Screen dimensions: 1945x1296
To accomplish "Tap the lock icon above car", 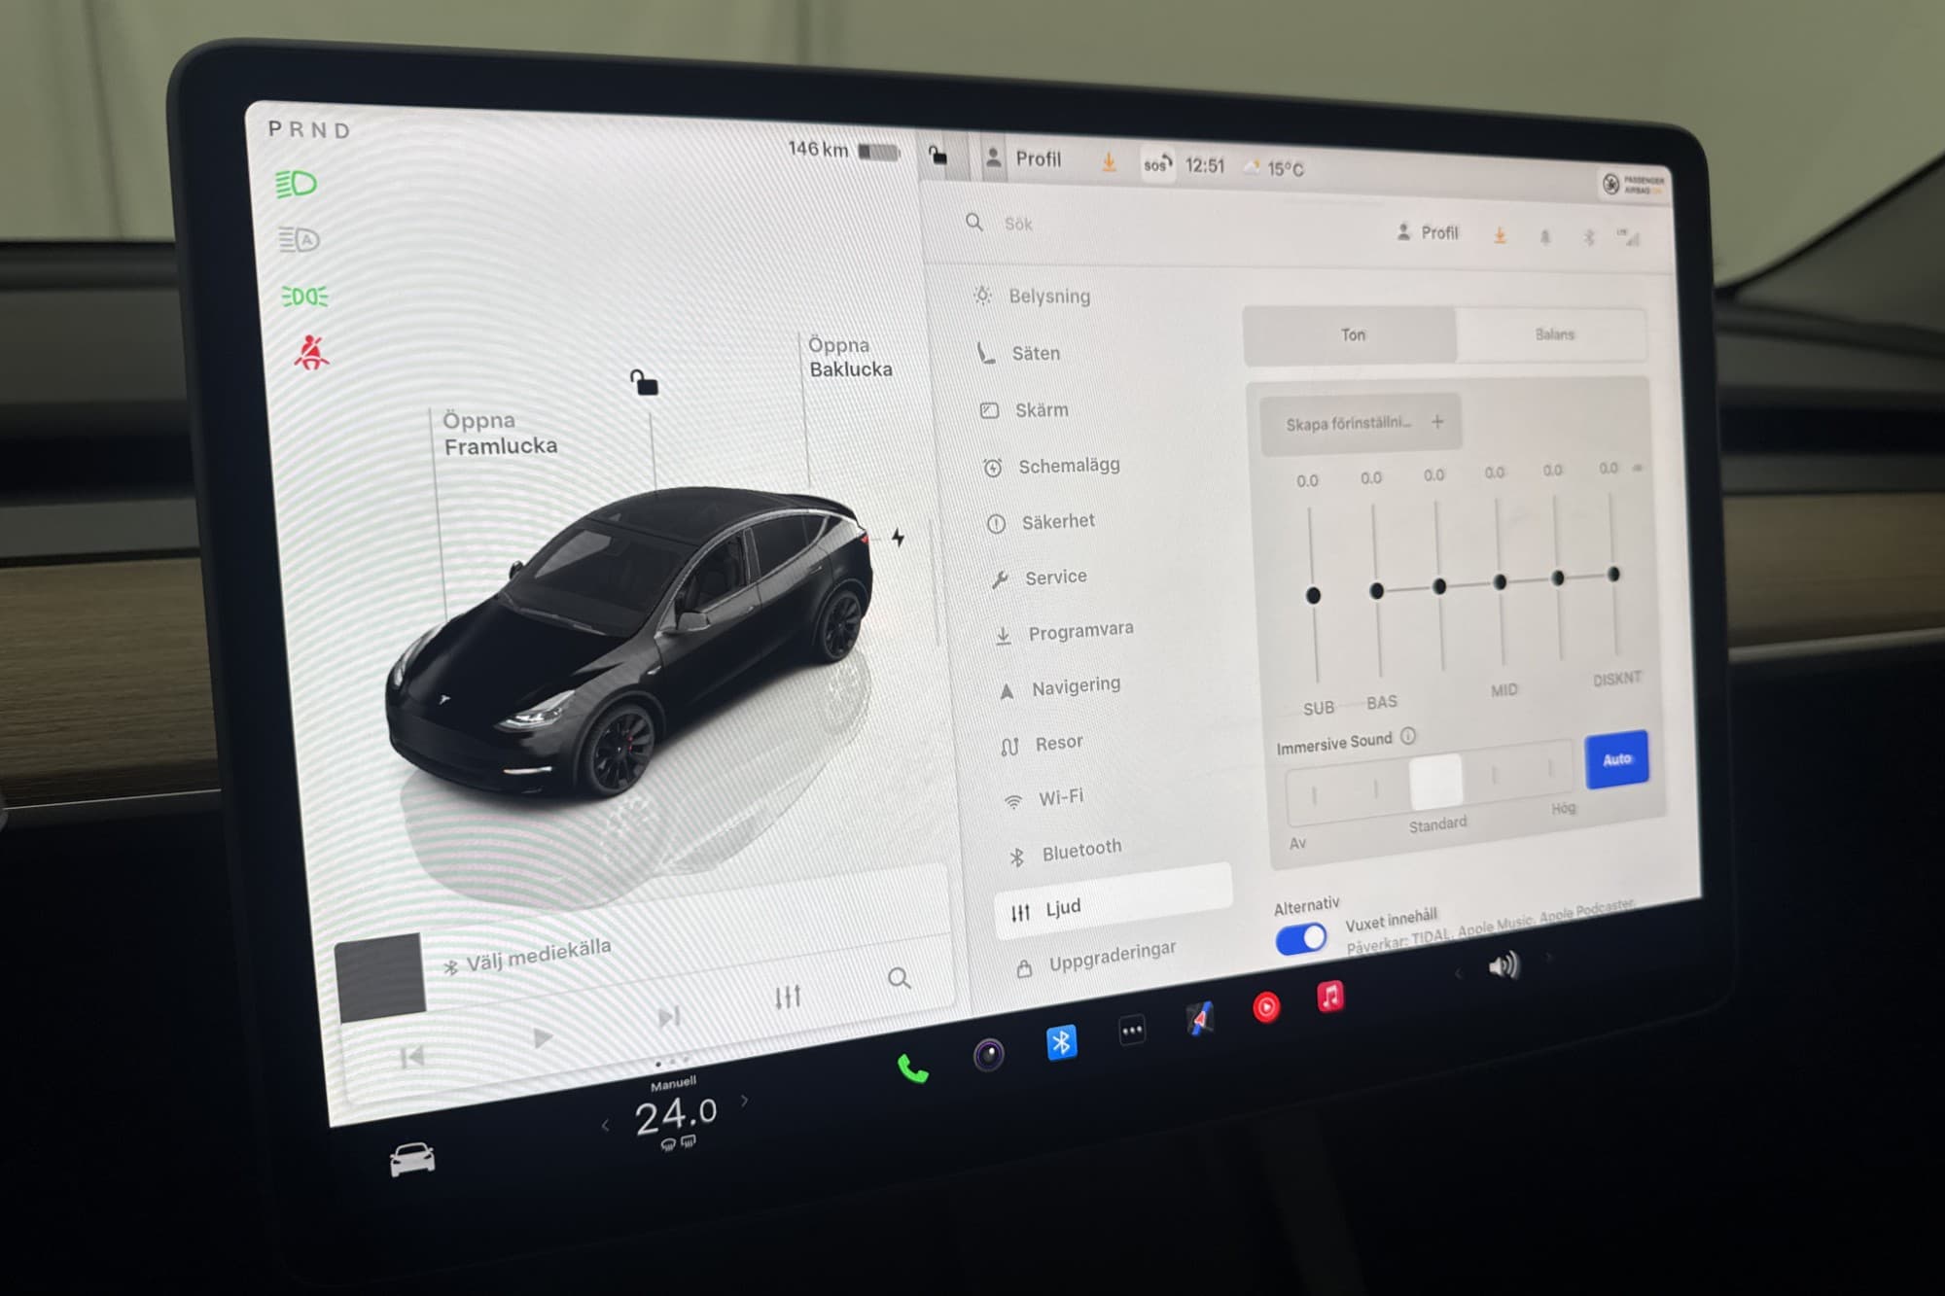I will pyautogui.click(x=644, y=382).
